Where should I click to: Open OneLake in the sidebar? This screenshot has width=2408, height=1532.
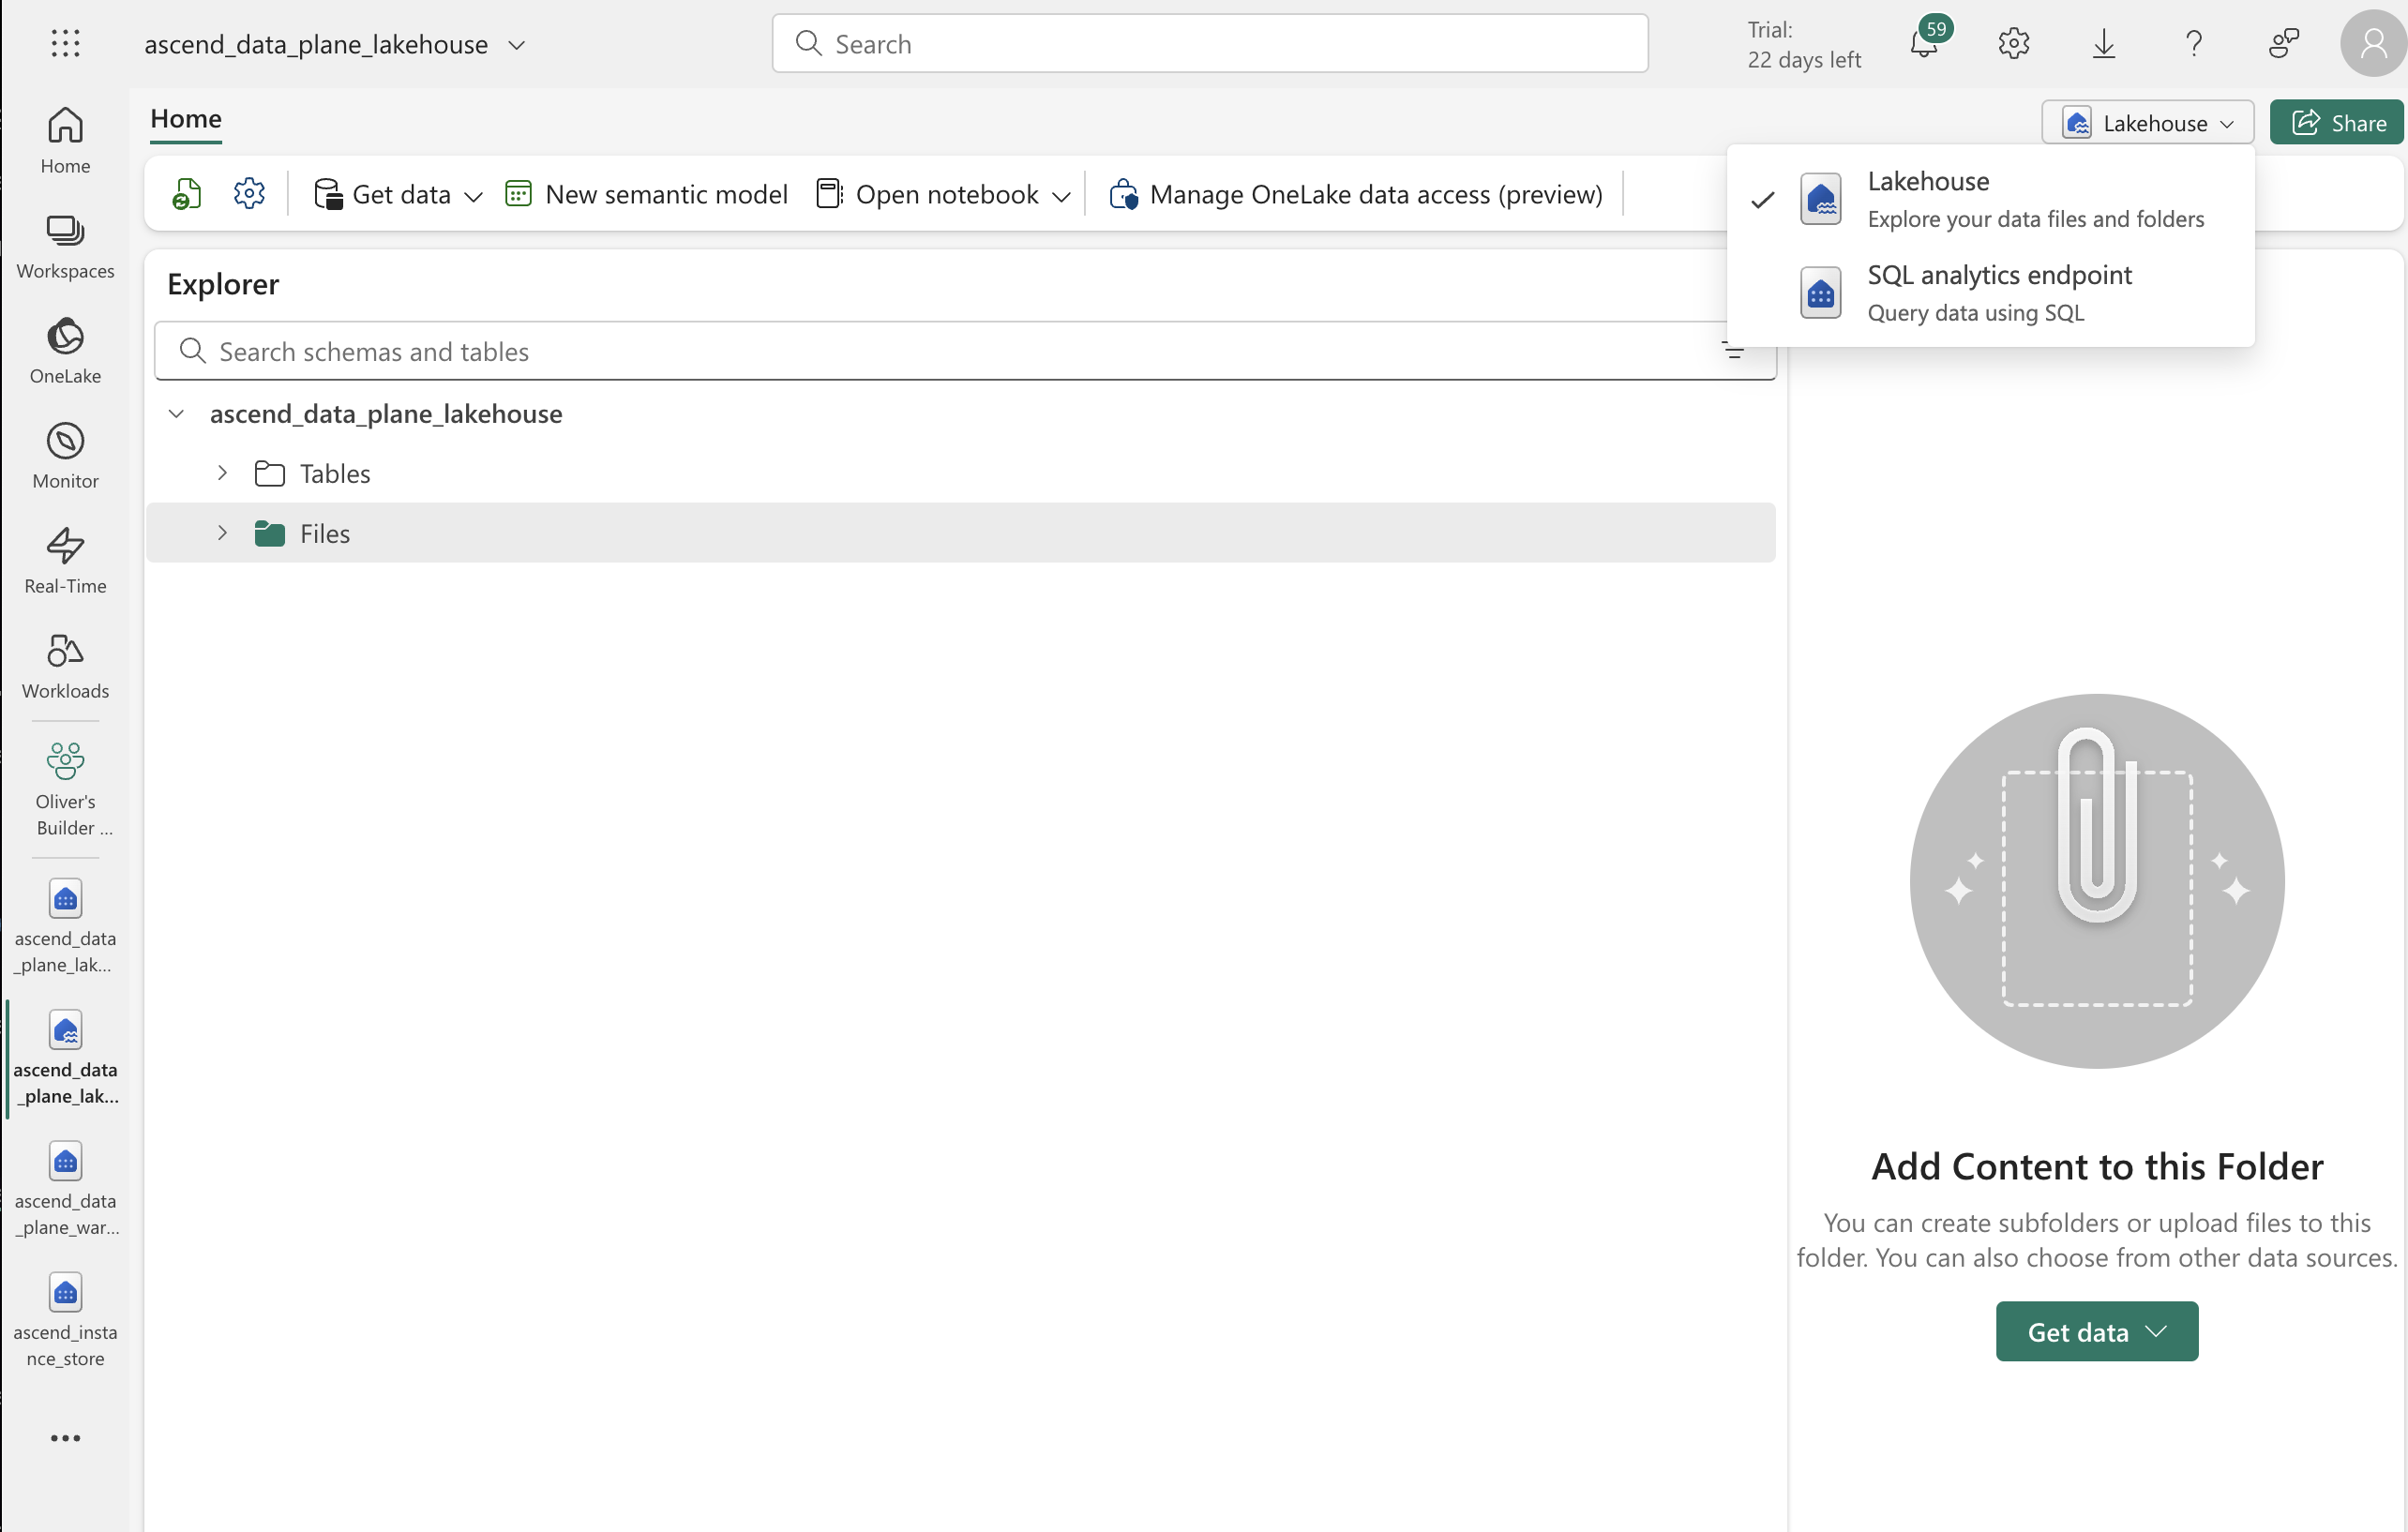[x=65, y=351]
